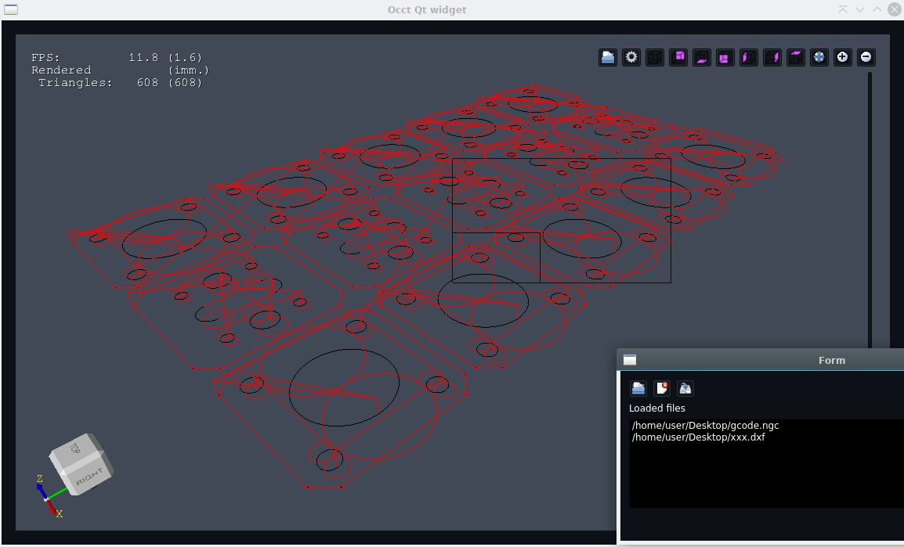This screenshot has height=547, width=904.
Task: Remove file using the red-x document icon
Action: [662, 388]
